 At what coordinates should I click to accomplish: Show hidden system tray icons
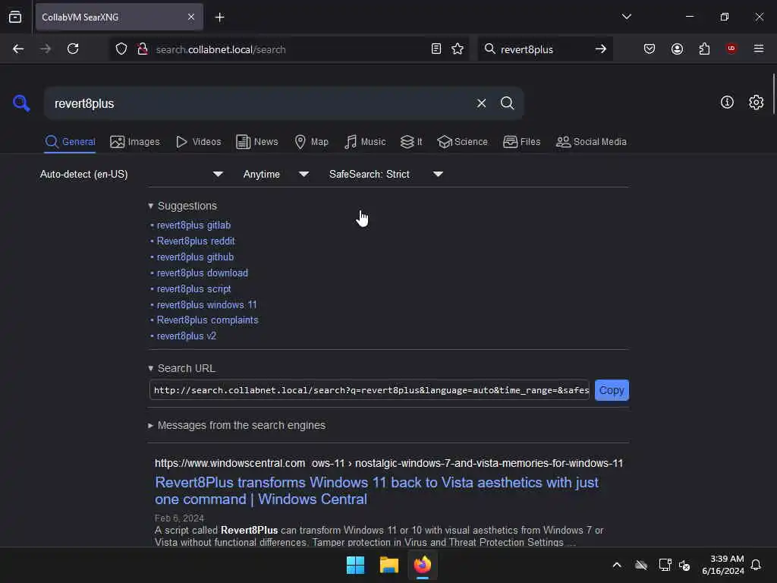[617, 565]
